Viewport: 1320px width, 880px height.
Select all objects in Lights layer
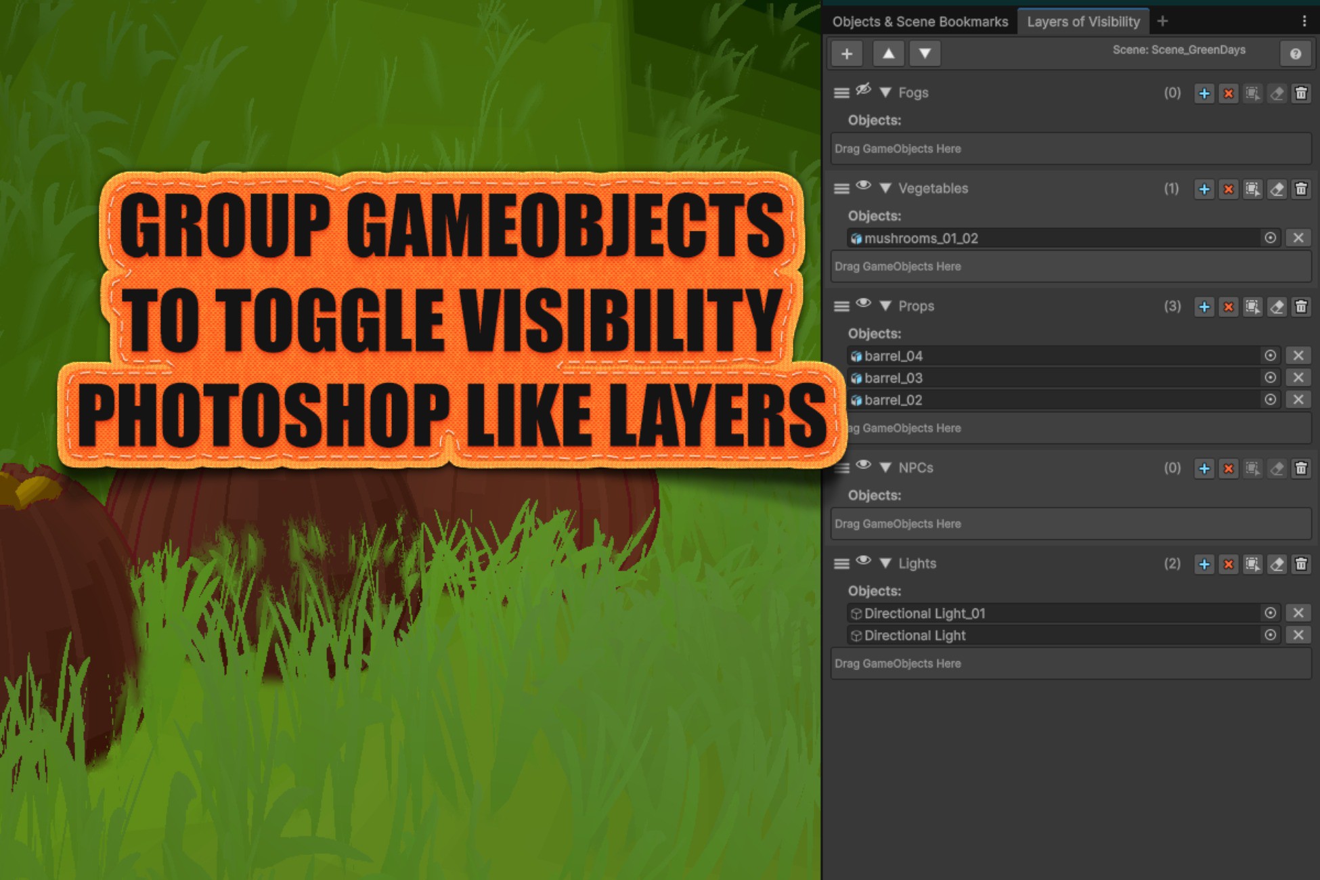(1252, 564)
